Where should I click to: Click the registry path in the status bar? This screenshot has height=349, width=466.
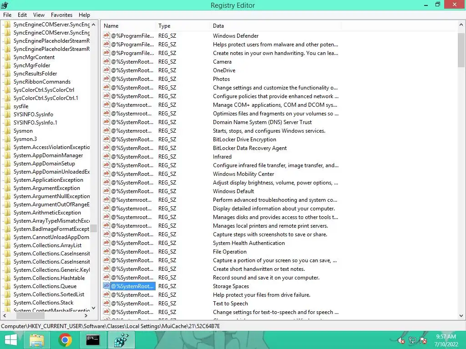pos(110,326)
